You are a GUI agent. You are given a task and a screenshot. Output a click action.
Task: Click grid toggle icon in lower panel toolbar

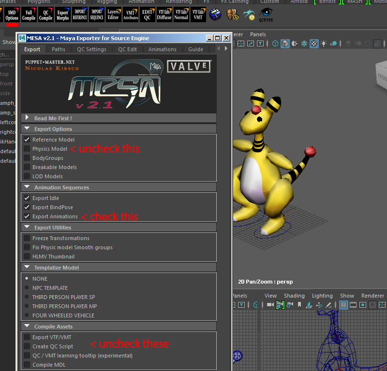pos(343,305)
